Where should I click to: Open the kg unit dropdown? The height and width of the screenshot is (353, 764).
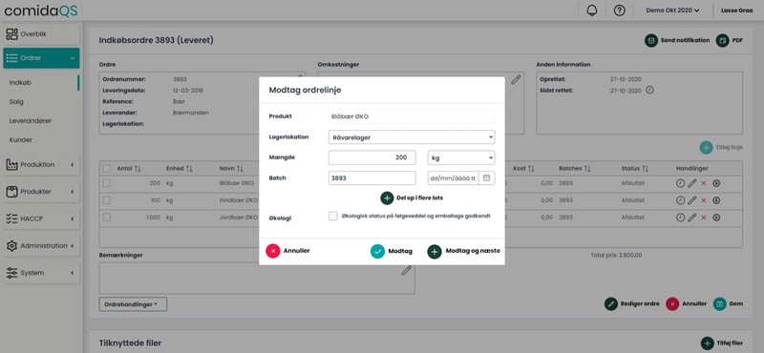461,157
